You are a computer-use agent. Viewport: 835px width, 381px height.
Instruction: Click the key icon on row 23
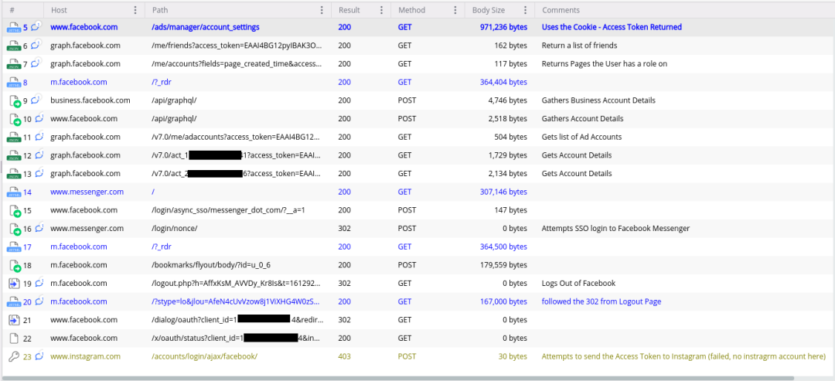tap(15, 356)
